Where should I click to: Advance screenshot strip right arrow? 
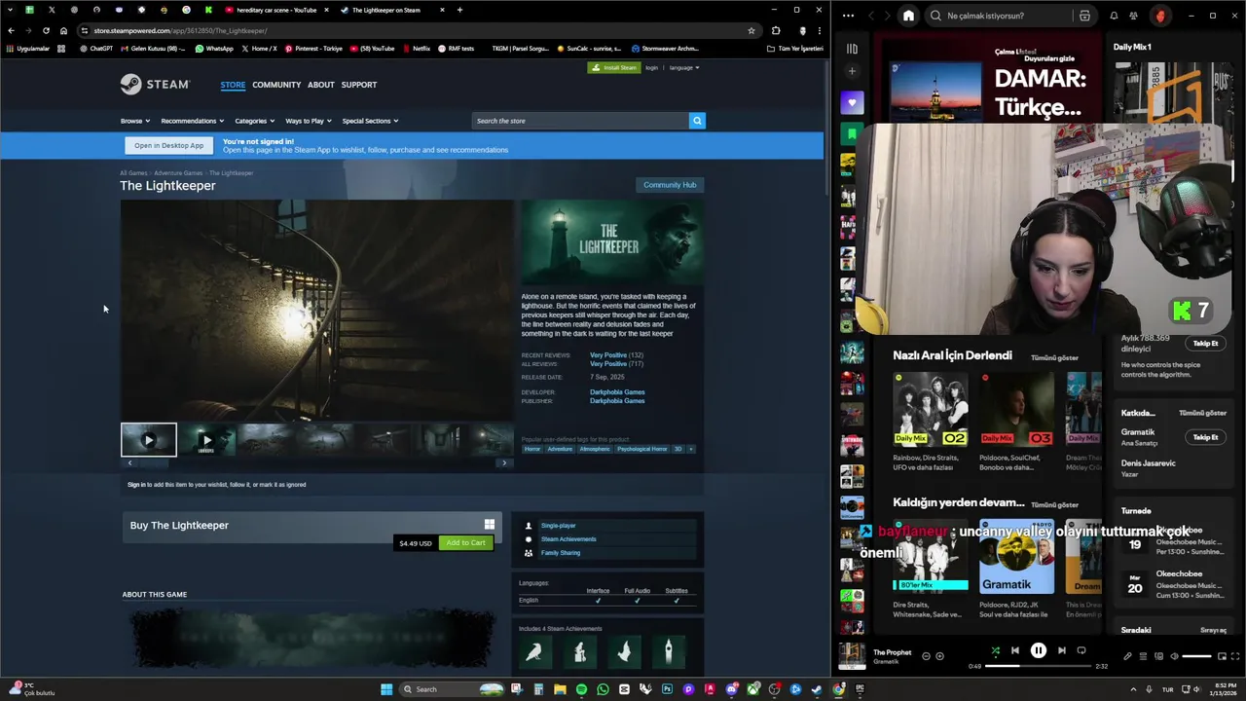(503, 462)
